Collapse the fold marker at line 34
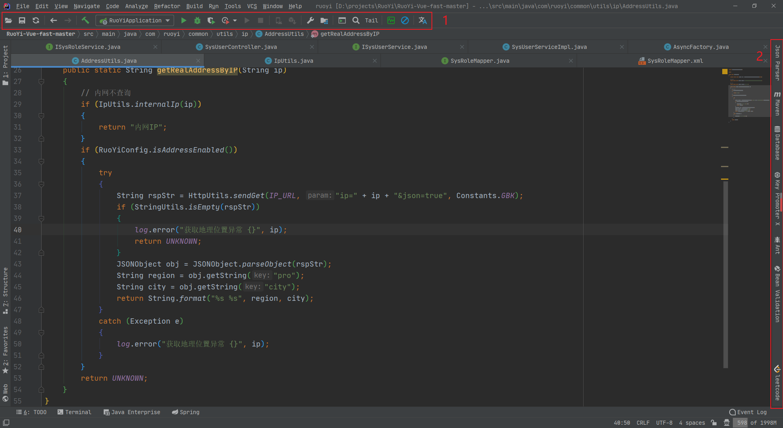 click(41, 161)
